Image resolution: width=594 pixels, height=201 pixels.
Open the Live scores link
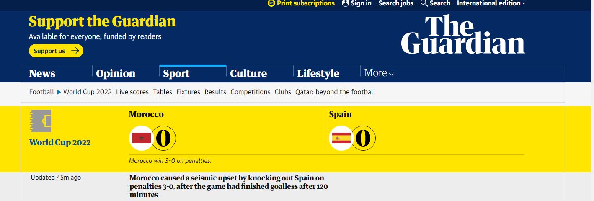[x=132, y=92]
